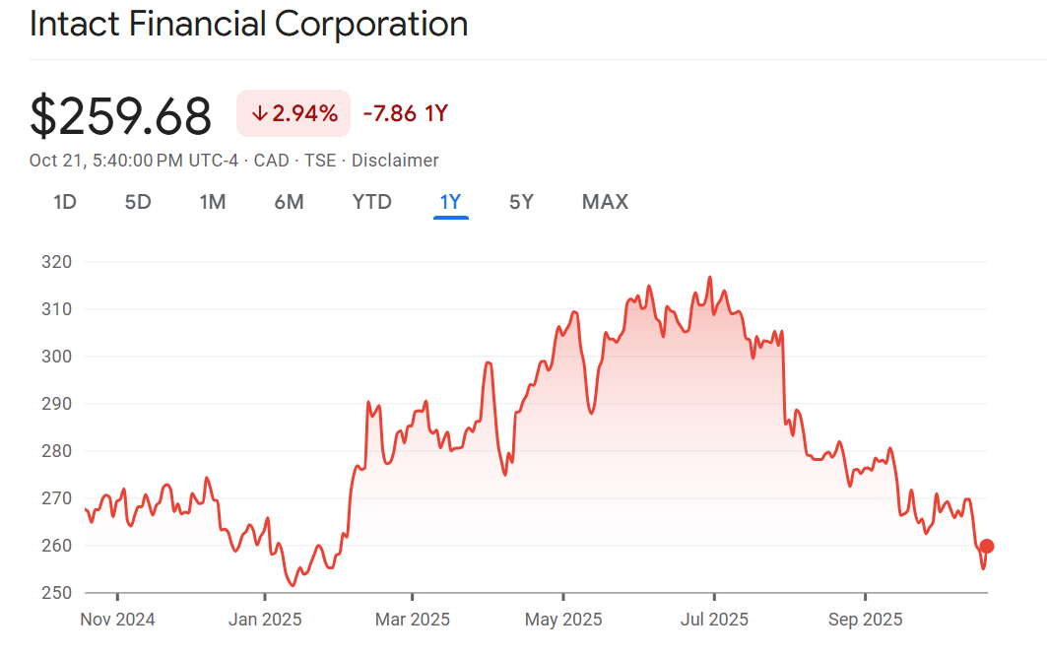Open the 6M range tab
Viewport: 1047px width, 657px height.
[289, 202]
